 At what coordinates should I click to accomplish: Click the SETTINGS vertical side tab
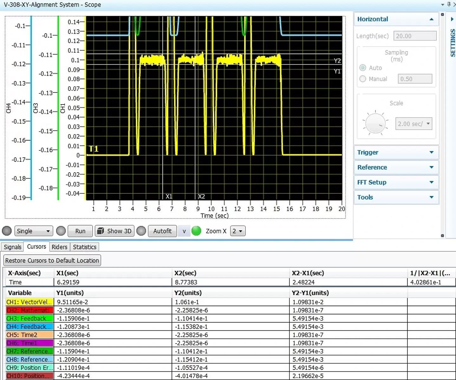[453, 43]
